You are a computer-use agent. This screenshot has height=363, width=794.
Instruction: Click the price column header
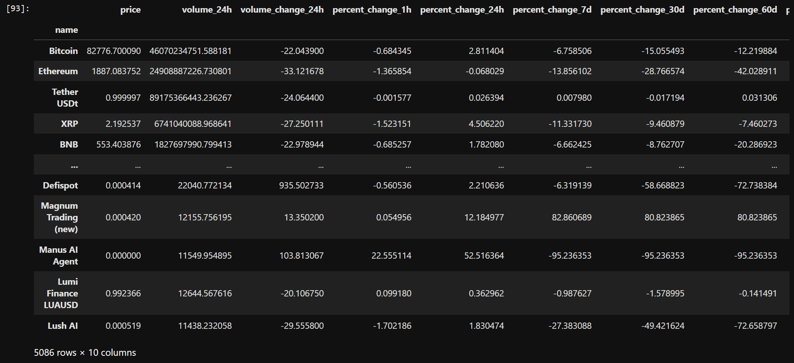tap(130, 10)
